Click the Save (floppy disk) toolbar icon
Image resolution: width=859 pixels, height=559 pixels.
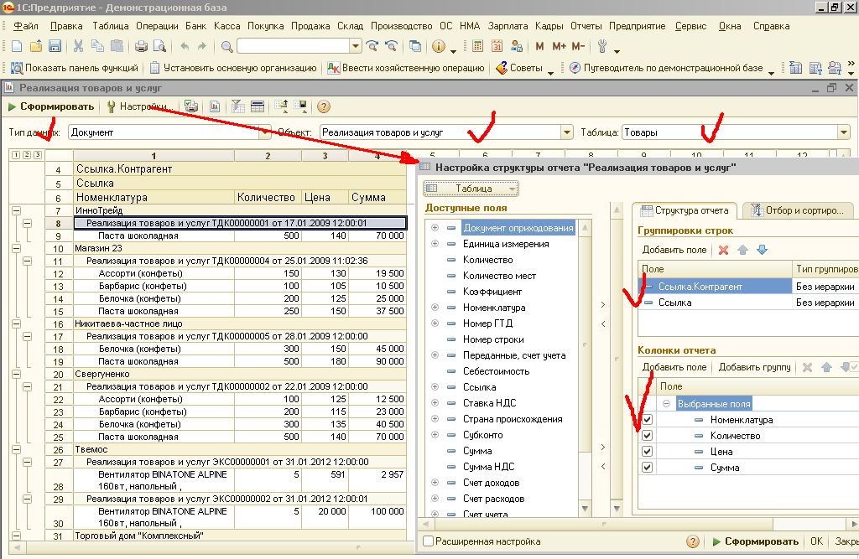(x=55, y=46)
